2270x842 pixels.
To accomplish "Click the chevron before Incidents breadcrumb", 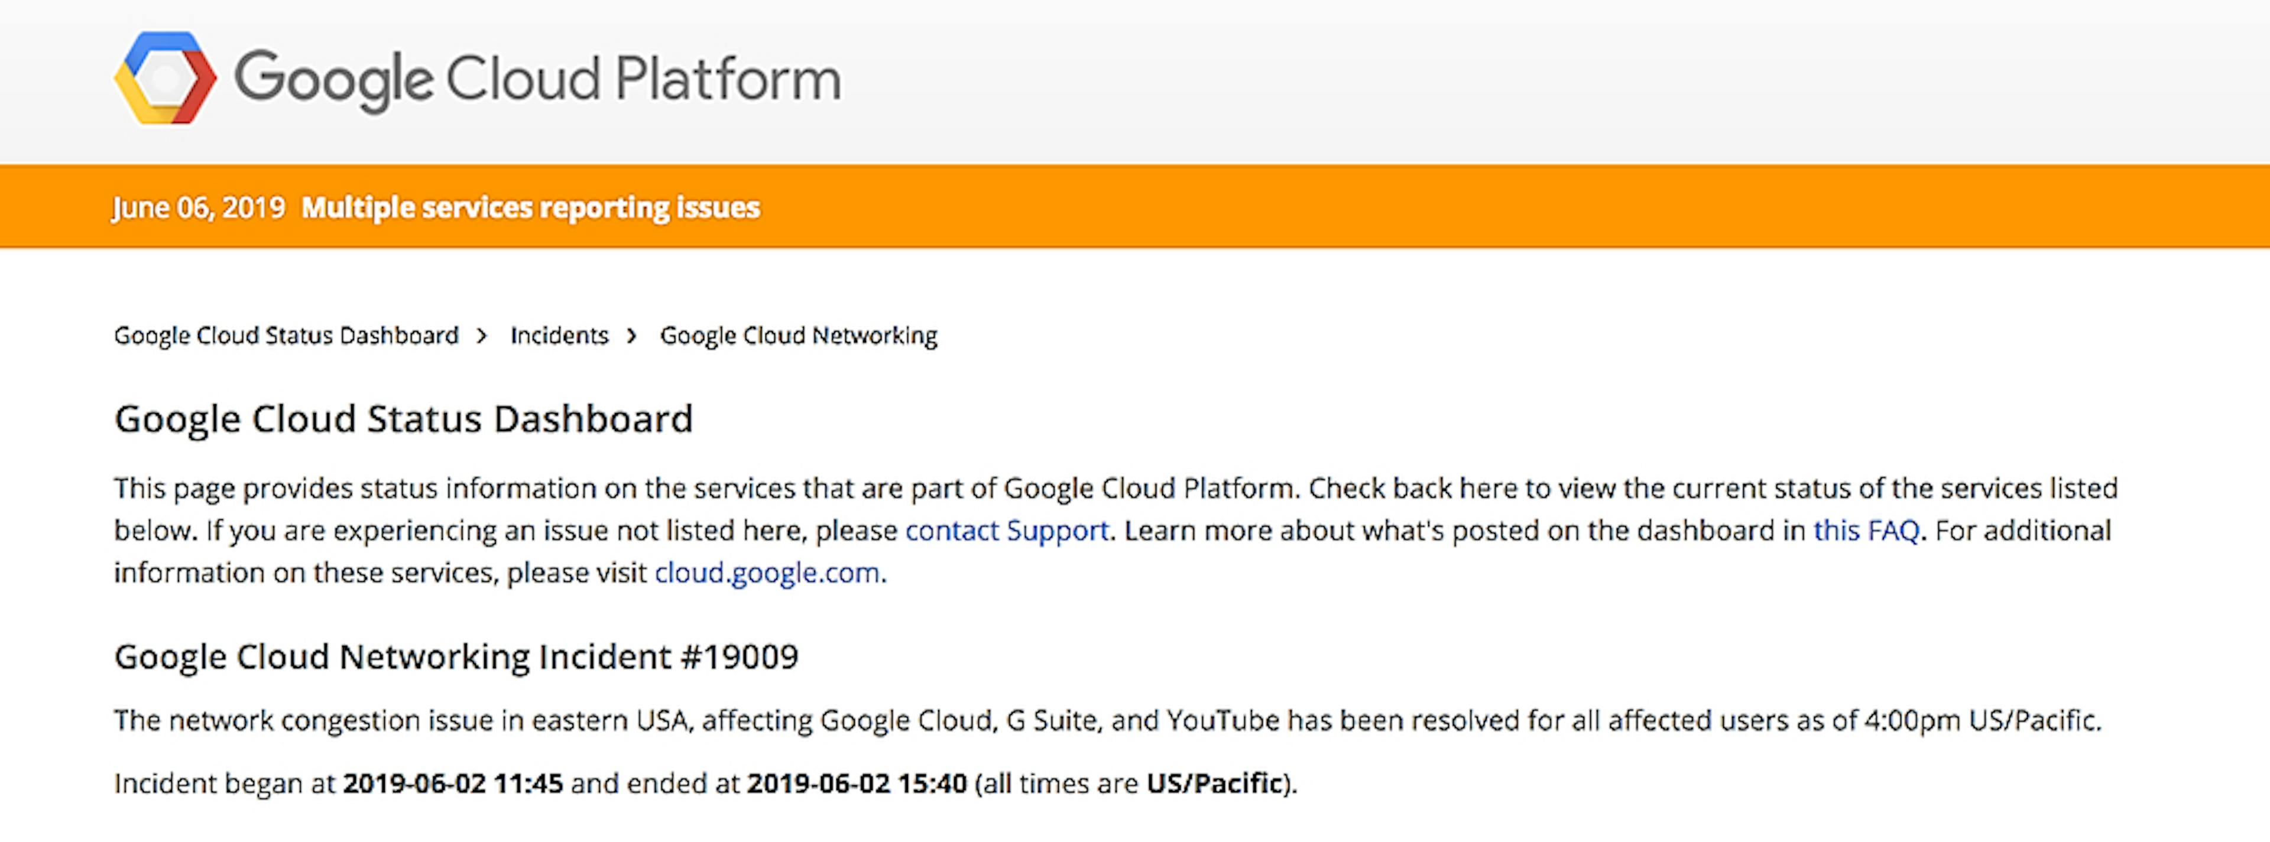I will pyautogui.click(x=482, y=336).
